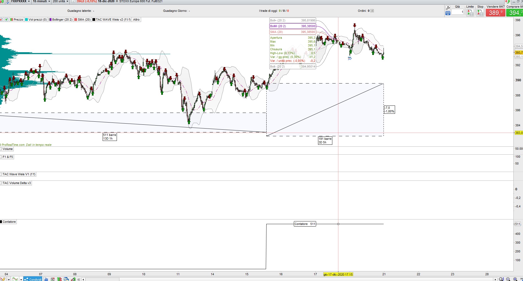
Task: Open the Altro indicators tab
Action: [x=136, y=20]
